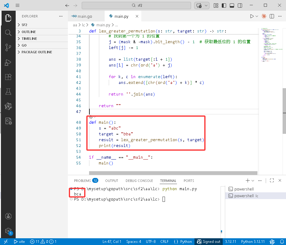Open editor More Actions ellipsis

(x=280, y=16)
